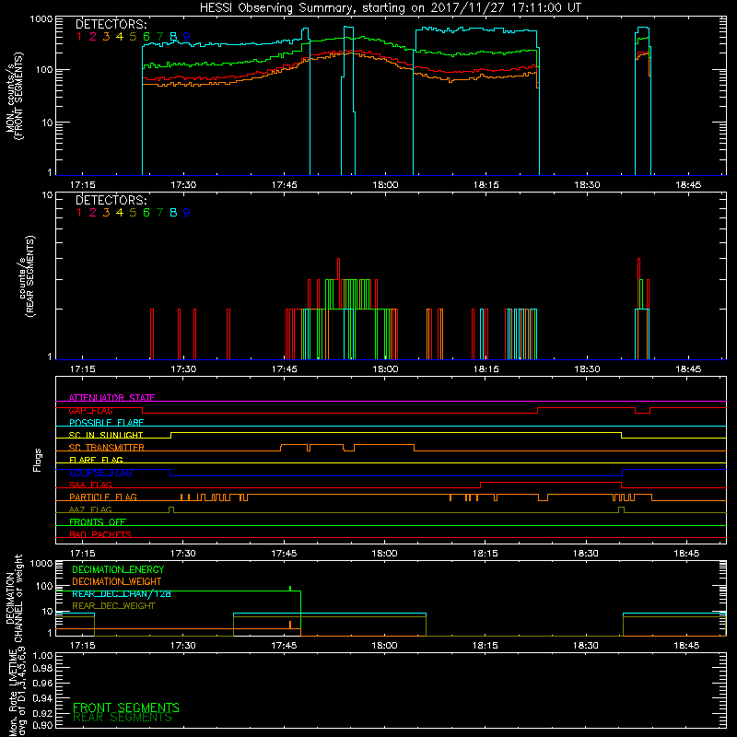Select the REAR_DEC_CHAN/128 legend entry
The image size is (737, 737).
(x=122, y=594)
